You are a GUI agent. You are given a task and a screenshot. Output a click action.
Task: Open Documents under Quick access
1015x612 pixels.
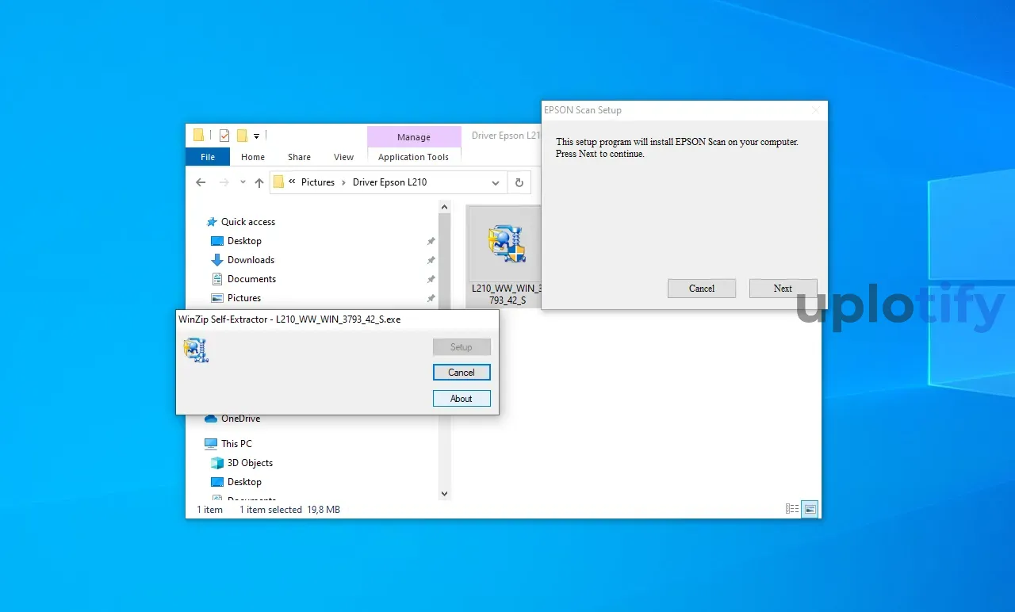pyautogui.click(x=251, y=279)
